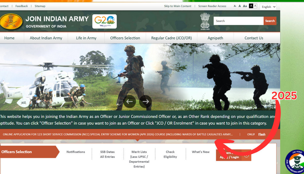This screenshot has width=304, height=174.
Task: Open the Regular Cadre (JCO/OR) menu
Action: coord(172,38)
